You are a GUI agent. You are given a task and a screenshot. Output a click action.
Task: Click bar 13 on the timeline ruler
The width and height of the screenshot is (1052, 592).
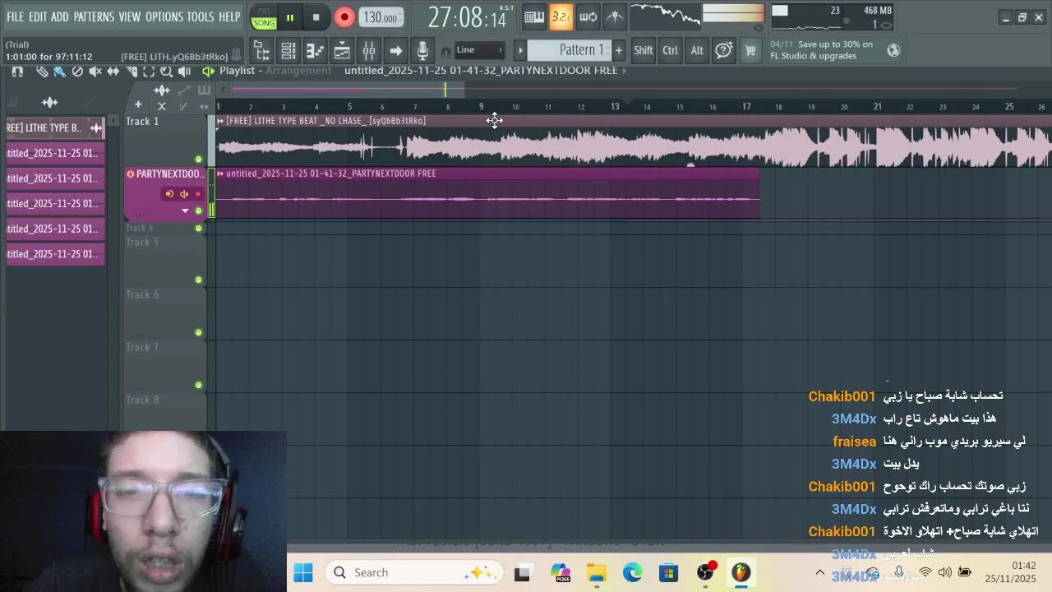[x=615, y=106]
